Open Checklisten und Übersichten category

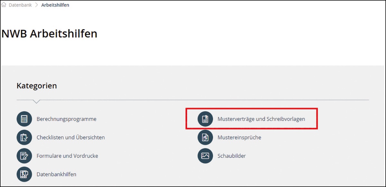(x=70, y=138)
